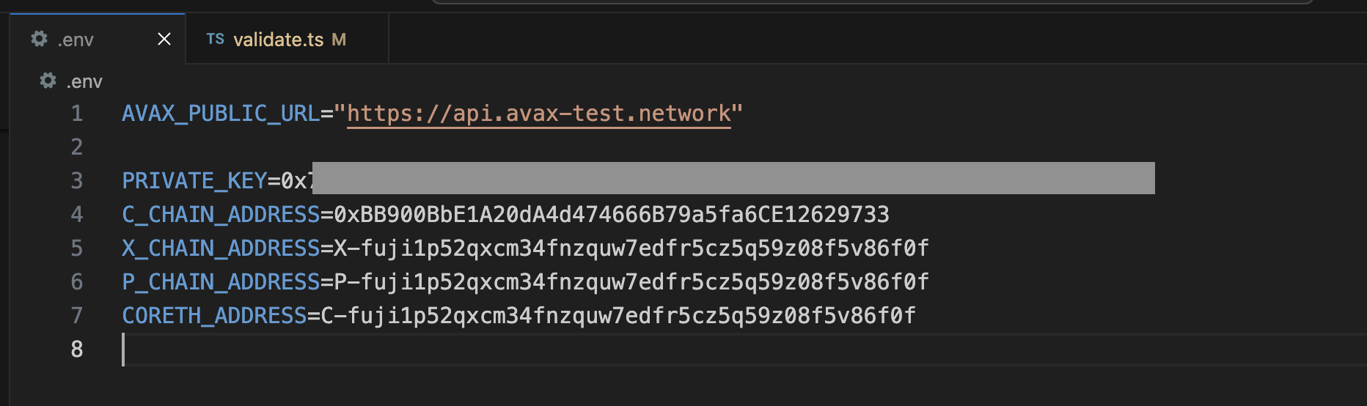Click the TS file icon on validate.ts tab
Screen dimensions: 1367x406
click(x=215, y=39)
